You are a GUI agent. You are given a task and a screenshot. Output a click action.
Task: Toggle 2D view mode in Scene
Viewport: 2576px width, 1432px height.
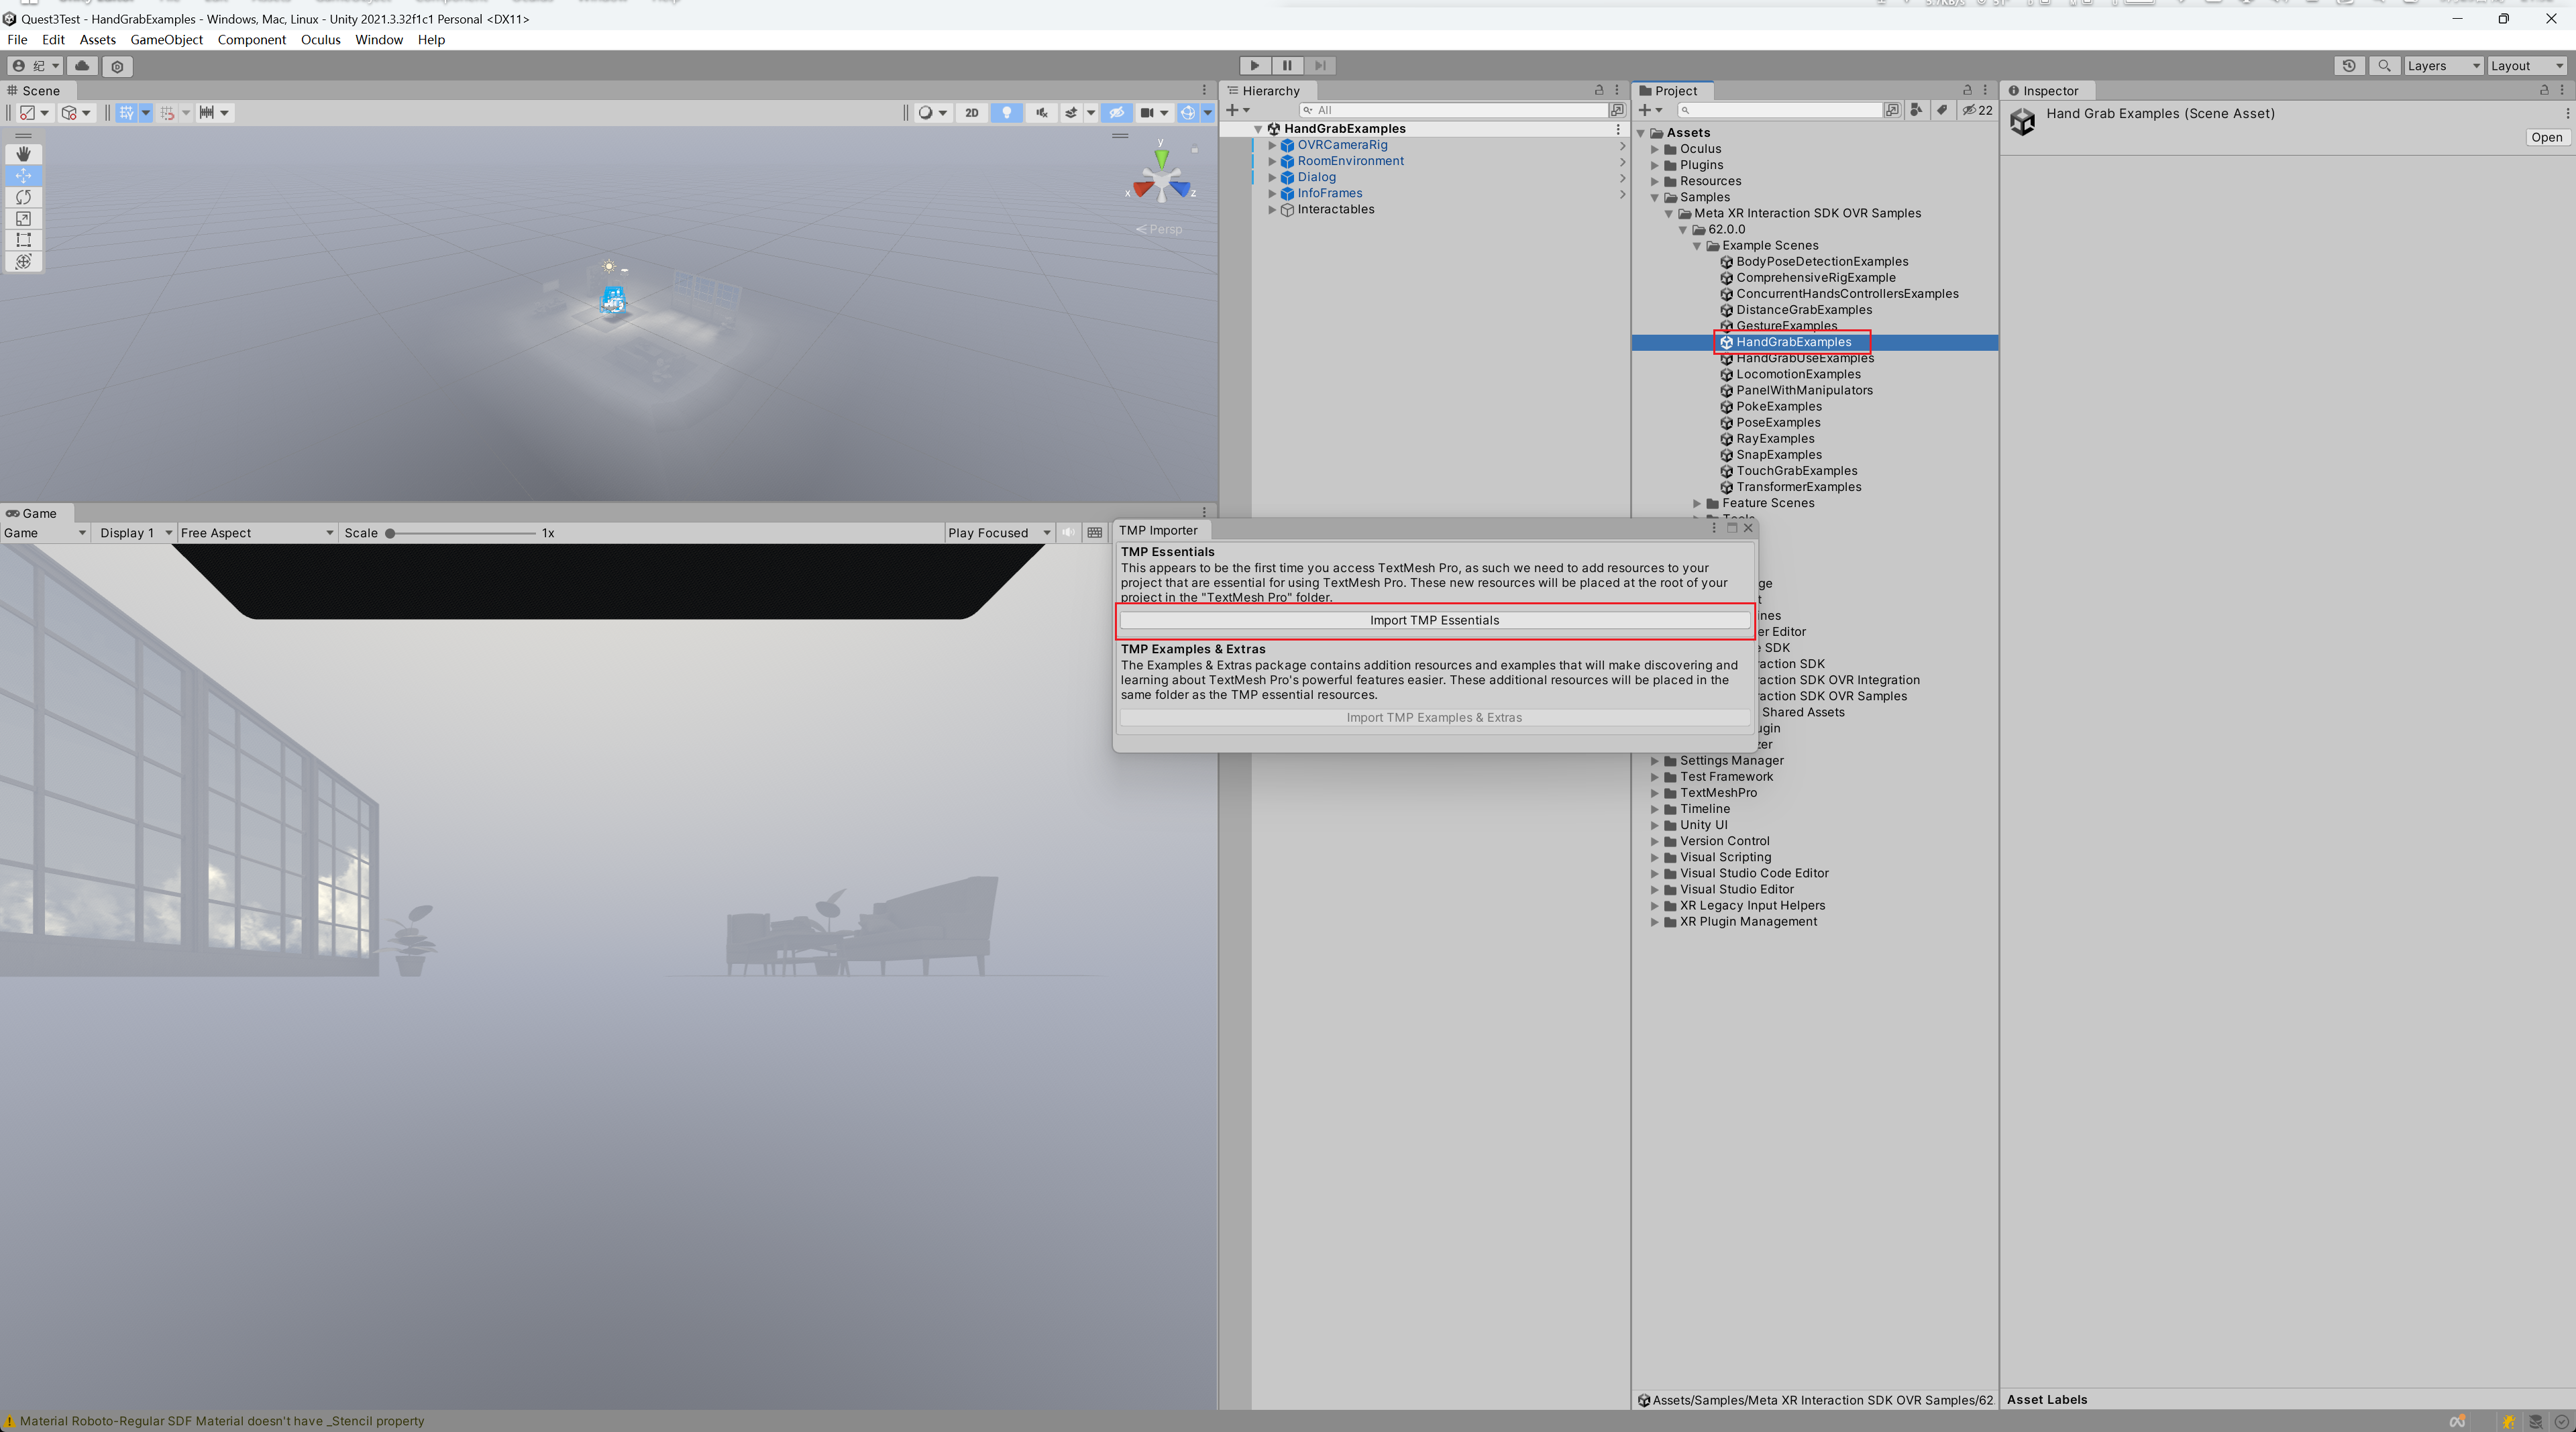(x=971, y=113)
